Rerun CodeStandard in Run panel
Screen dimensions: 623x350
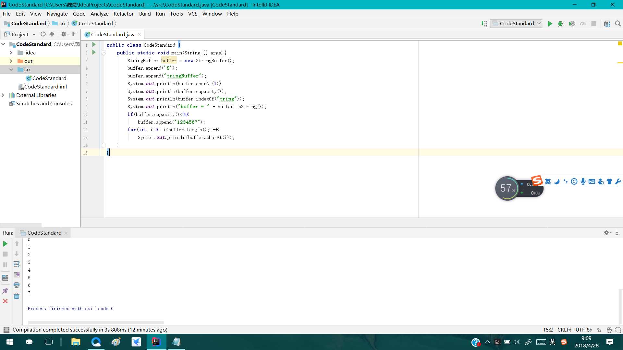5,244
